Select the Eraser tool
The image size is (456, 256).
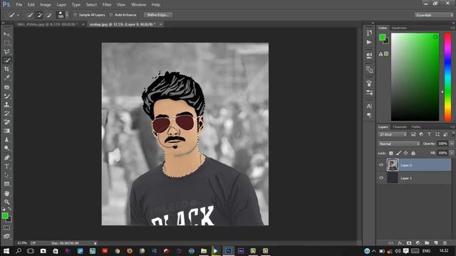pos(6,122)
